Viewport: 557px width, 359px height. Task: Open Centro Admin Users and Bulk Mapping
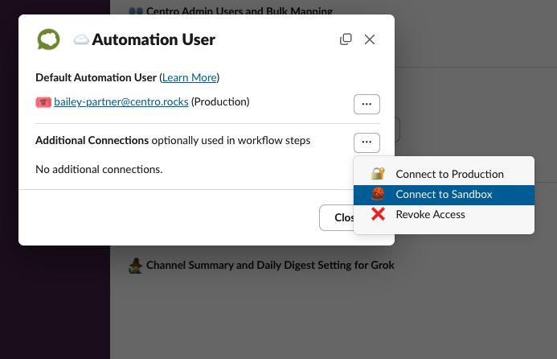click(x=240, y=10)
